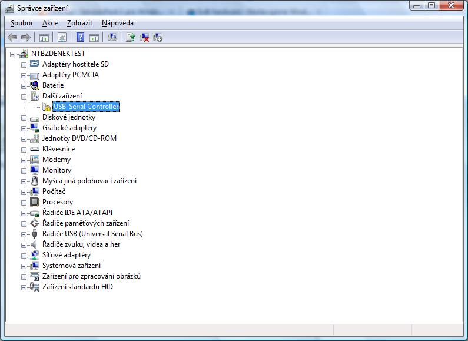Click the NTBZDENEKTEST computer icon
The image size is (468, 341).
click(24, 54)
